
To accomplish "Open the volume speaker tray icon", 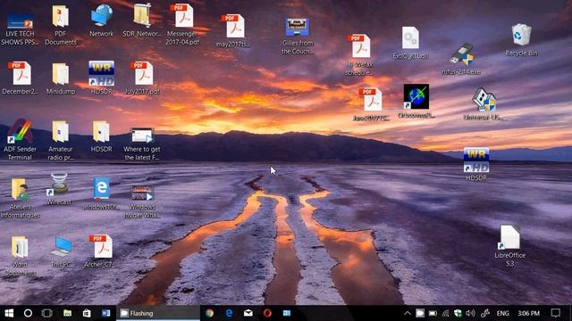I will click(x=471, y=313).
